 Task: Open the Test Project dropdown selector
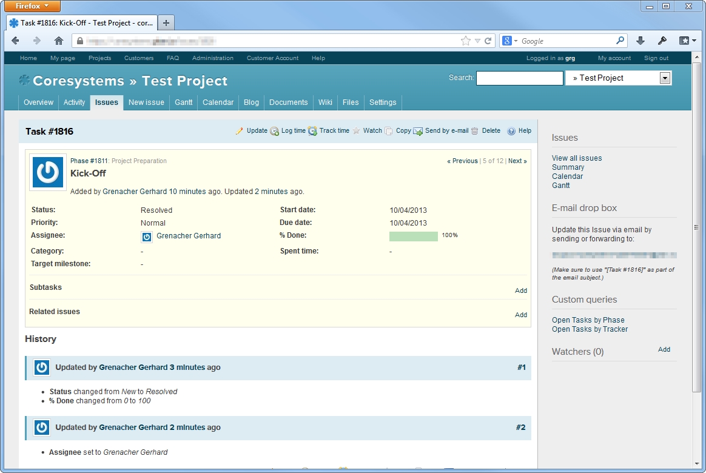click(x=619, y=78)
